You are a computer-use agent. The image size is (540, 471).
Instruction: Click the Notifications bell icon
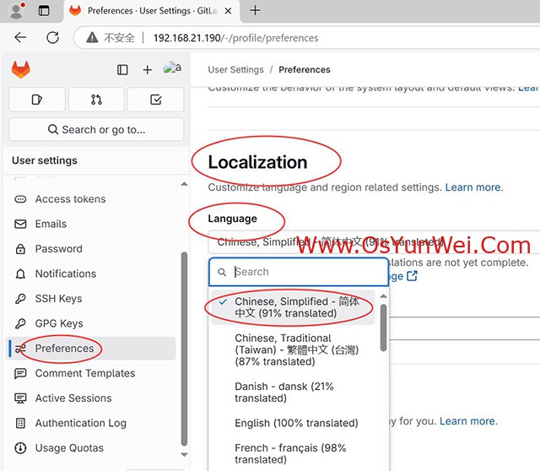[20, 274]
